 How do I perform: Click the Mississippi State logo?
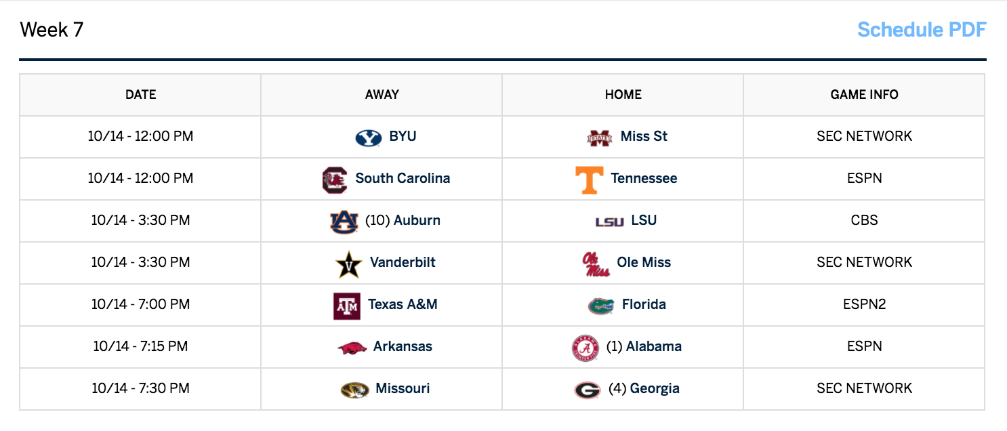pos(599,138)
